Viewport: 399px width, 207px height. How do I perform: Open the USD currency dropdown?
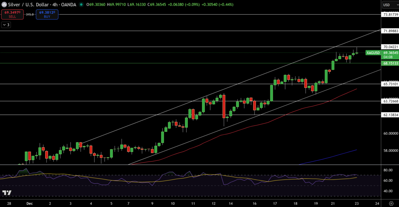pyautogui.click(x=388, y=5)
